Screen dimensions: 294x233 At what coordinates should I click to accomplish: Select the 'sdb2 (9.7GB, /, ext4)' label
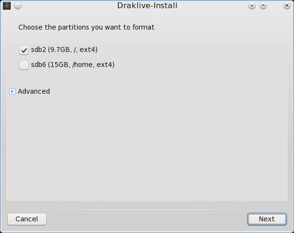tap(65, 50)
